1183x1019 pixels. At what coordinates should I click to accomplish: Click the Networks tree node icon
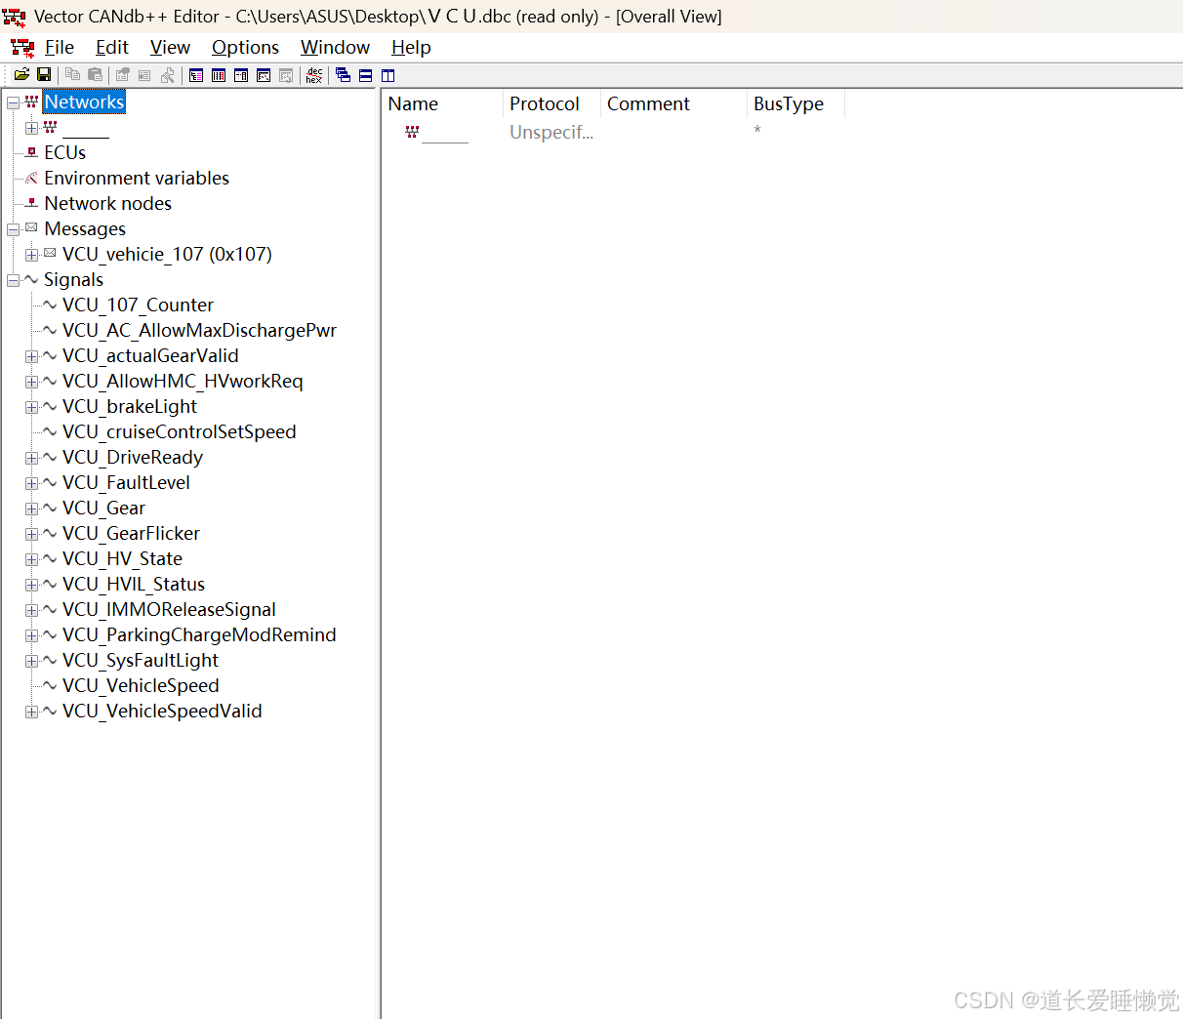pos(32,102)
